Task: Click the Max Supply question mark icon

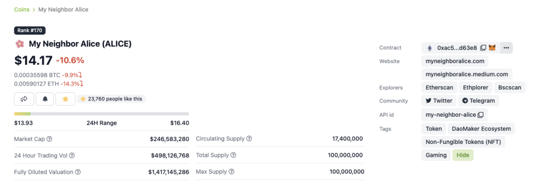Action: [x=231, y=172]
